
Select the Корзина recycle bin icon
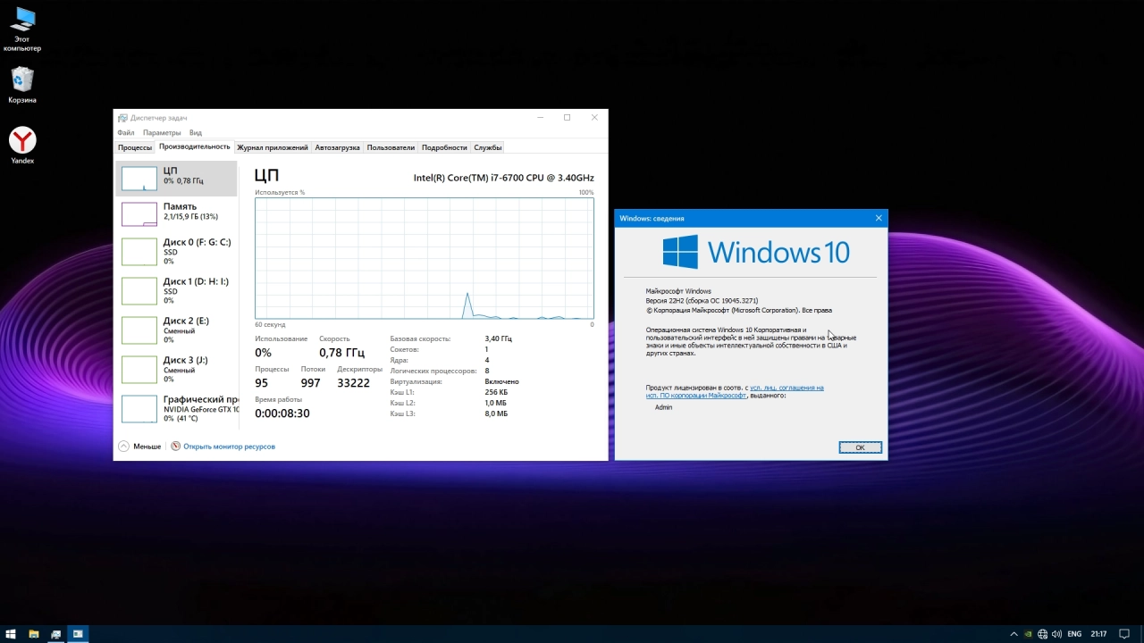[22, 86]
